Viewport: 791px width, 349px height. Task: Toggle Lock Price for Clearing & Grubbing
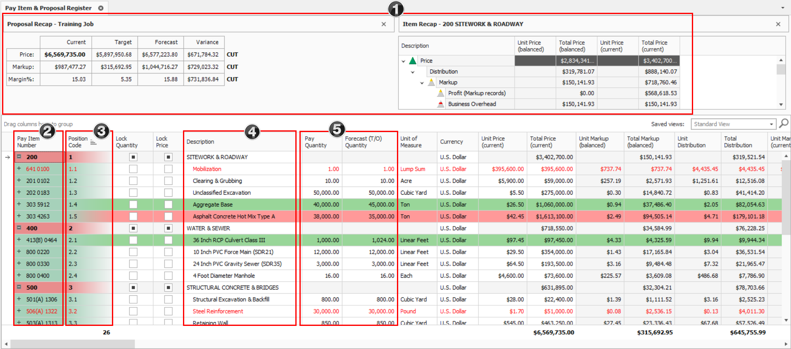168,181
